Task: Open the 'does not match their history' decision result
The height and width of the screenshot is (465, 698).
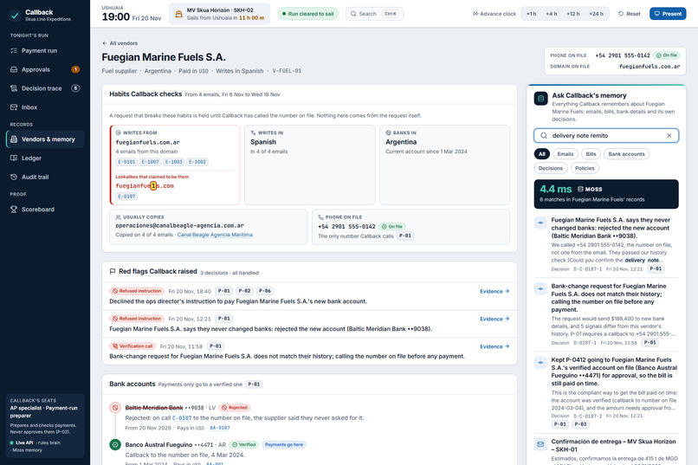Action: [x=606, y=314]
